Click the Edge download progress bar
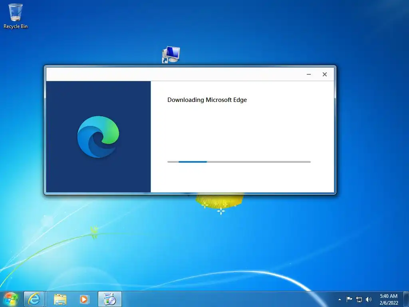This screenshot has width=409, height=307. 239,162
